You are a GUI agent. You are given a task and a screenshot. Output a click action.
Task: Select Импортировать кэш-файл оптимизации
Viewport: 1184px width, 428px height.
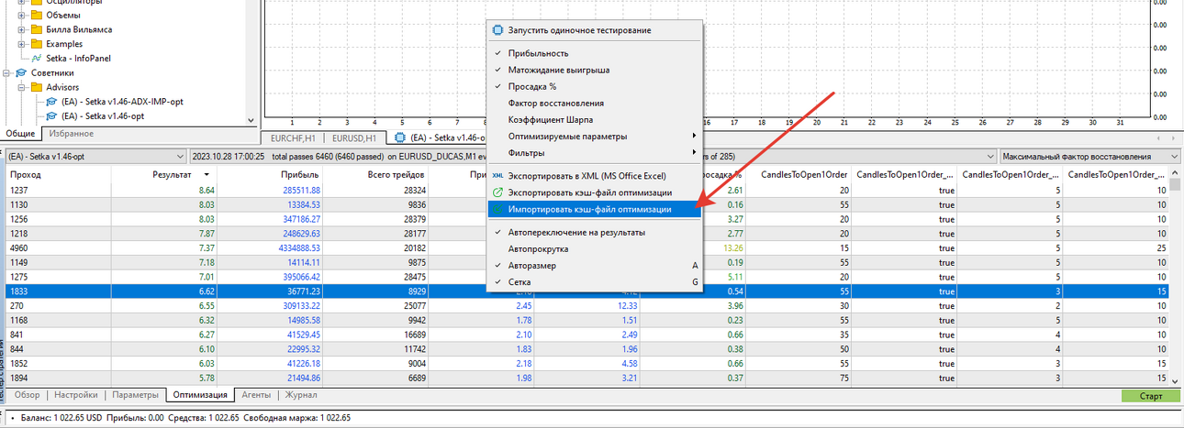coord(595,209)
